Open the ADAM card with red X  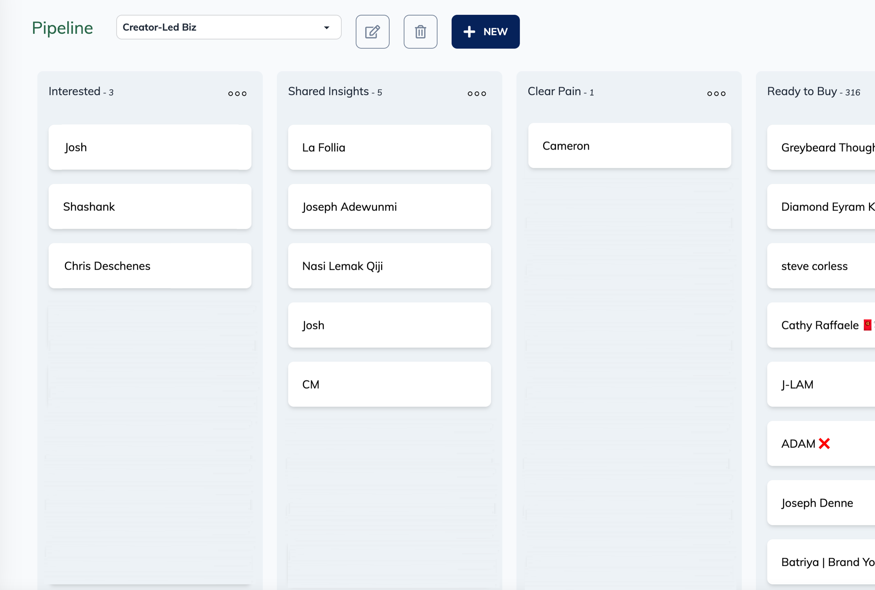coord(820,444)
